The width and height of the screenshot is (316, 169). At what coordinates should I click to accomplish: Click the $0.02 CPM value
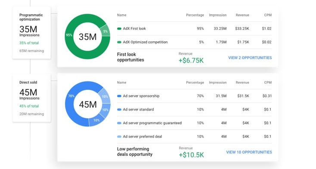tap(266, 42)
